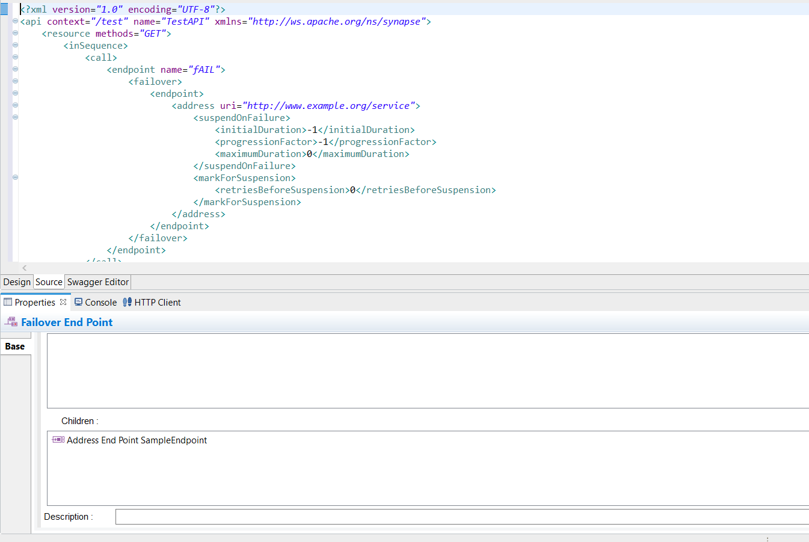Collapse the suspendOnFailure element

tap(14, 117)
